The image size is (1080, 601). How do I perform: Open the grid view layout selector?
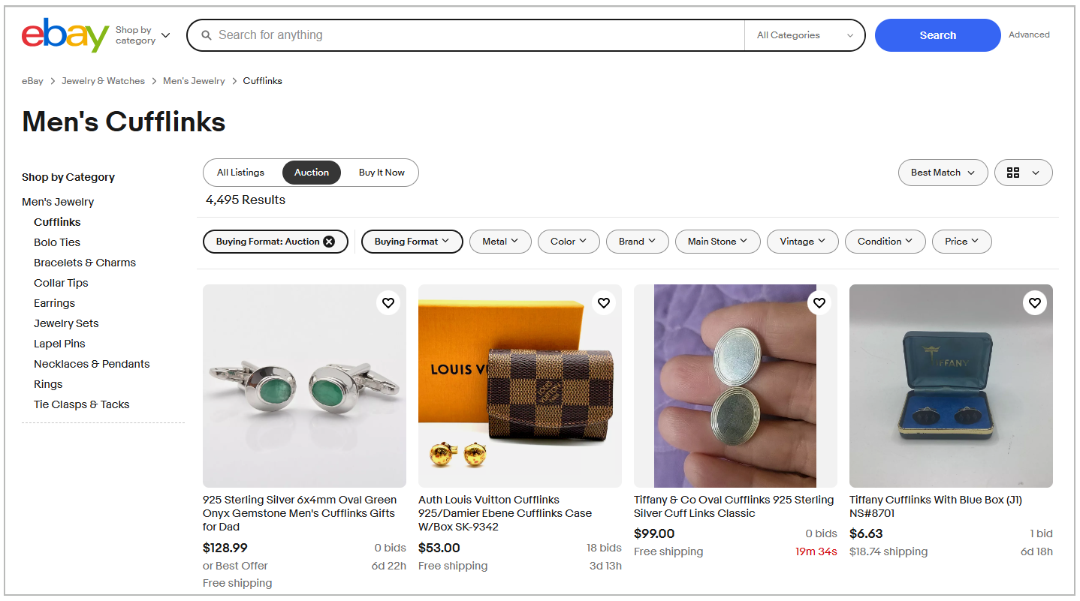coord(1023,173)
